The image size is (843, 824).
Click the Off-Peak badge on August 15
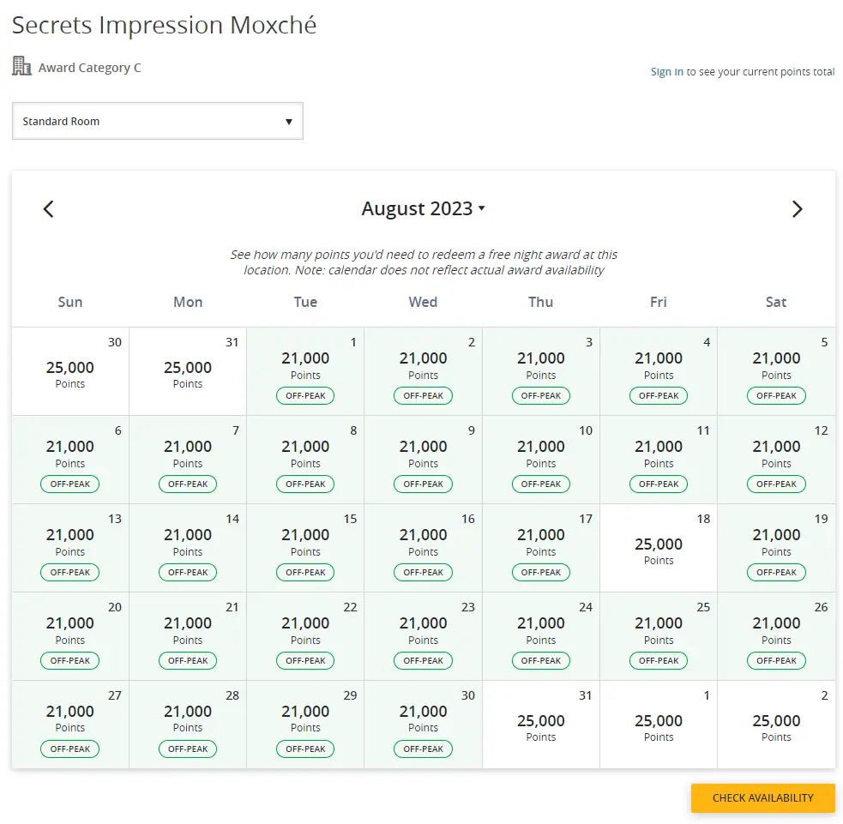[x=305, y=572]
